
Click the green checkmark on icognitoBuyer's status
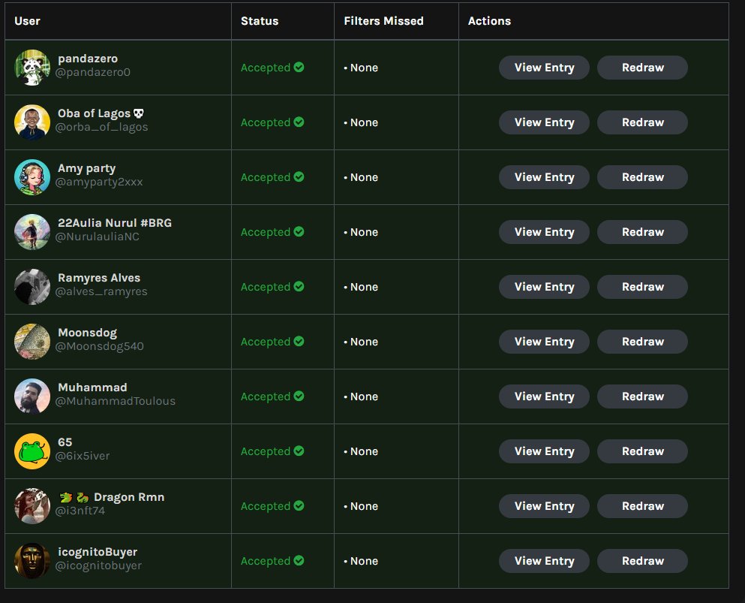[x=299, y=560]
